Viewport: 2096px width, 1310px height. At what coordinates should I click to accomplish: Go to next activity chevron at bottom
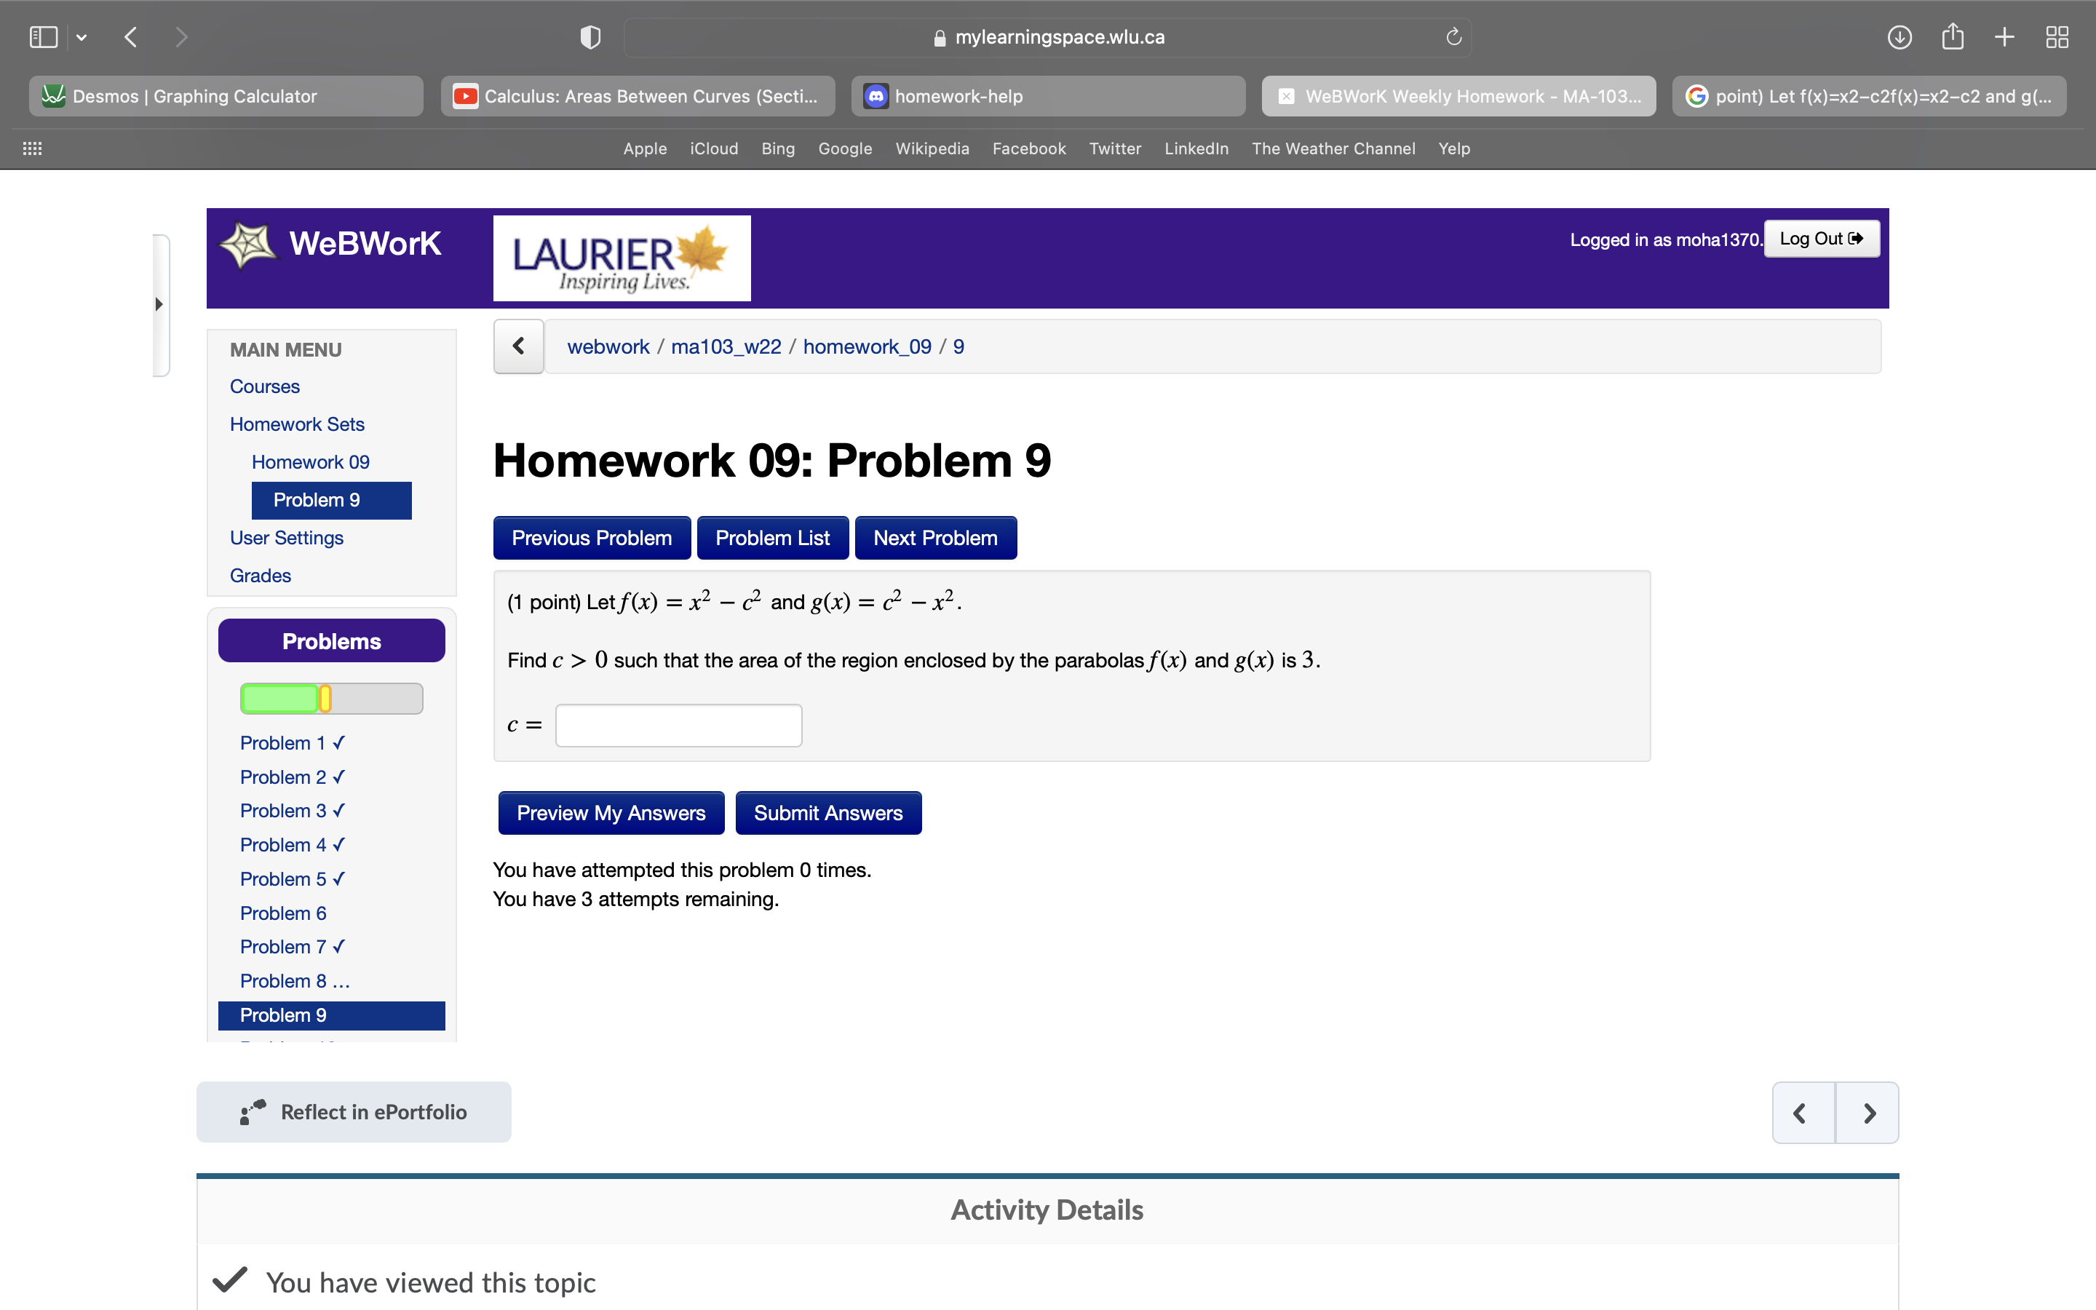[1868, 1113]
